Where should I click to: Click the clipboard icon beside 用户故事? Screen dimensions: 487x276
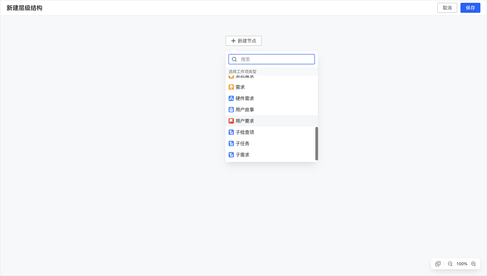pyautogui.click(x=231, y=109)
